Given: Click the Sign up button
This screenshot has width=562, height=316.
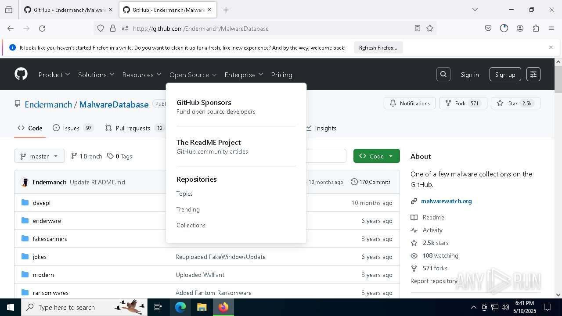Looking at the screenshot, I should pyautogui.click(x=505, y=75).
